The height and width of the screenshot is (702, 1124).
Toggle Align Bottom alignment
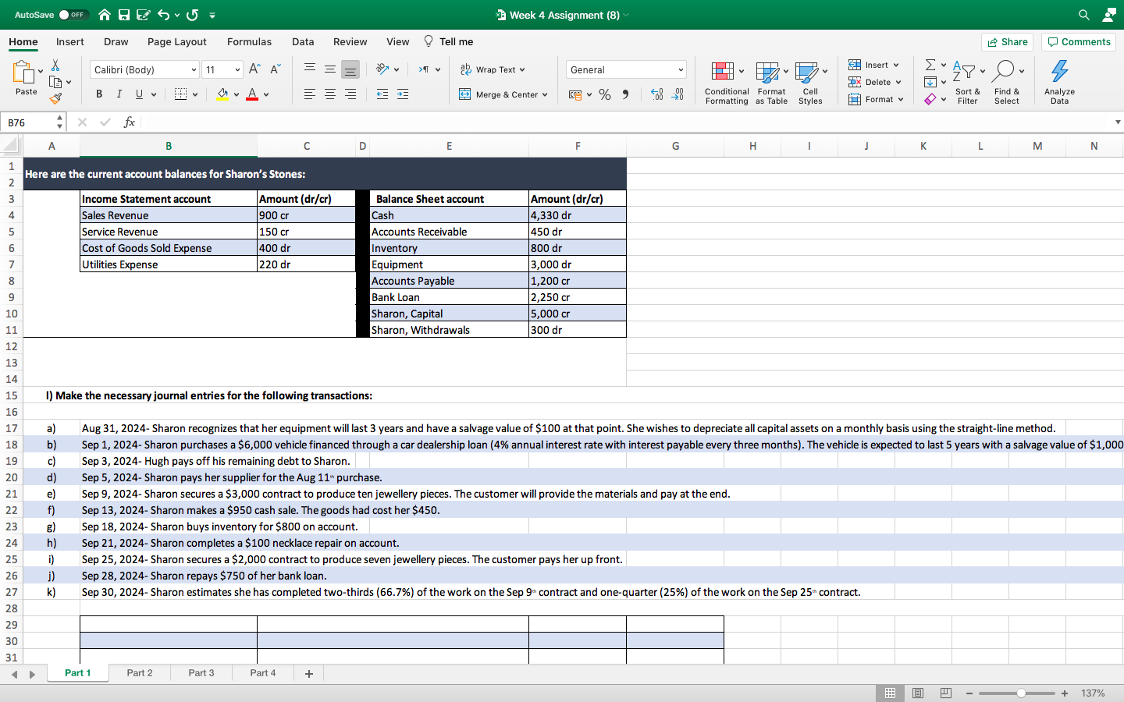click(x=350, y=69)
